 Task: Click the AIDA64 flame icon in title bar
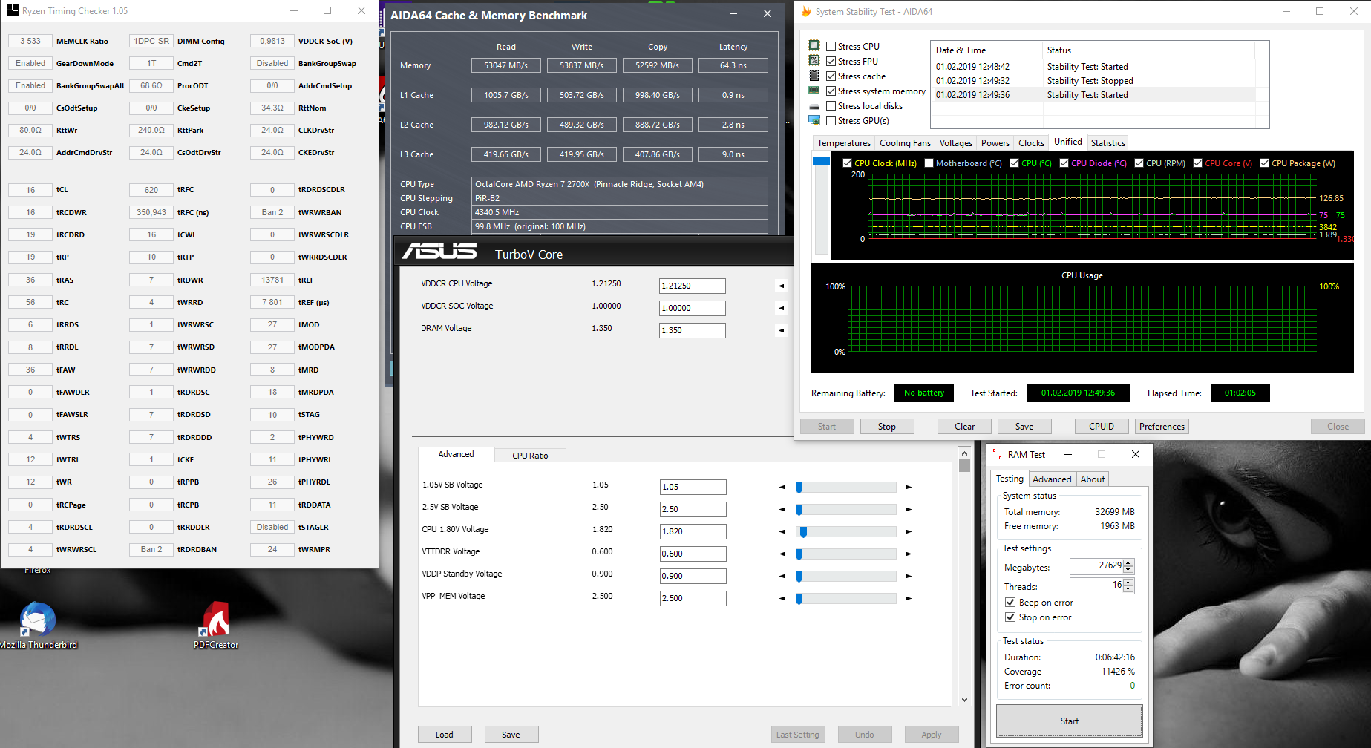pyautogui.click(x=806, y=11)
